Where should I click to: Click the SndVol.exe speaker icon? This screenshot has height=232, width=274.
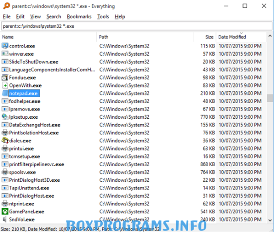5,219
